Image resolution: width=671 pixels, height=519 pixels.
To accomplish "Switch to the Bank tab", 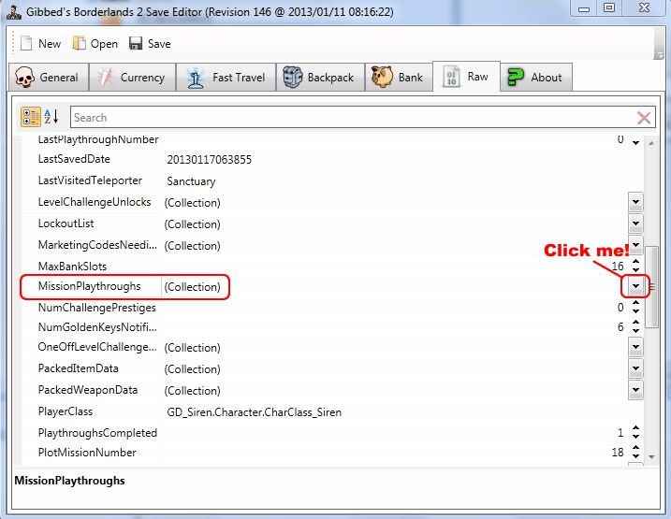I will click(x=399, y=78).
